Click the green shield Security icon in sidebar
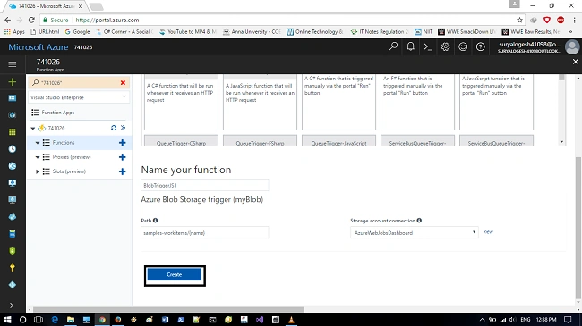The width and height of the screenshot is (582, 326). click(13, 251)
